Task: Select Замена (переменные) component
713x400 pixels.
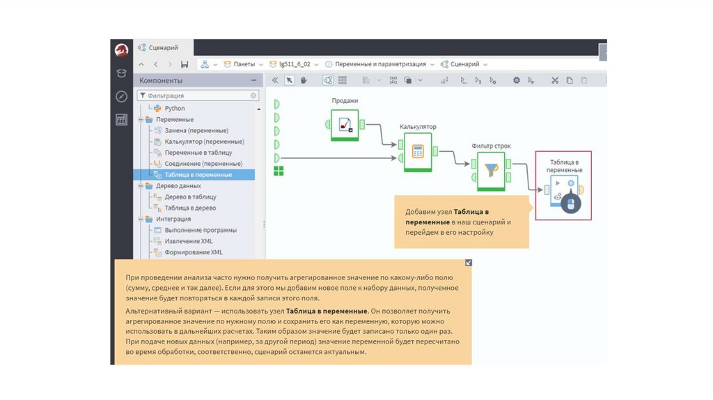Action: point(196,130)
